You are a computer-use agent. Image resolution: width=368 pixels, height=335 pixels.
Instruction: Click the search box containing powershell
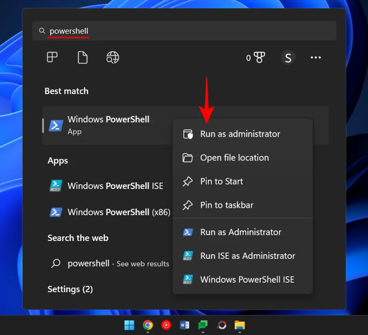pos(184,31)
